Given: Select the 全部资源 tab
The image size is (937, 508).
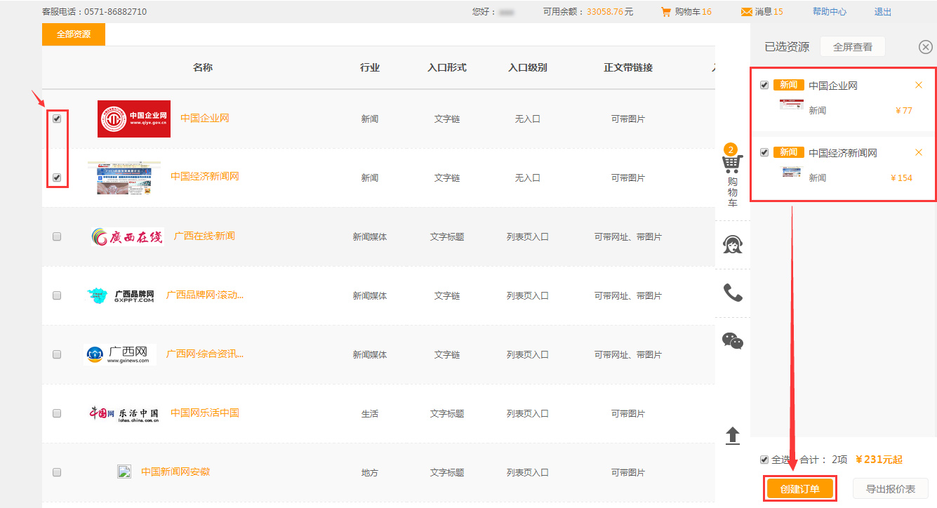Looking at the screenshot, I should [74, 34].
